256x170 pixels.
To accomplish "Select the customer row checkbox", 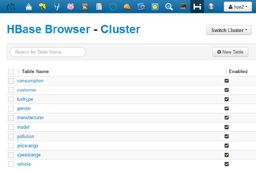I will click(11, 90).
